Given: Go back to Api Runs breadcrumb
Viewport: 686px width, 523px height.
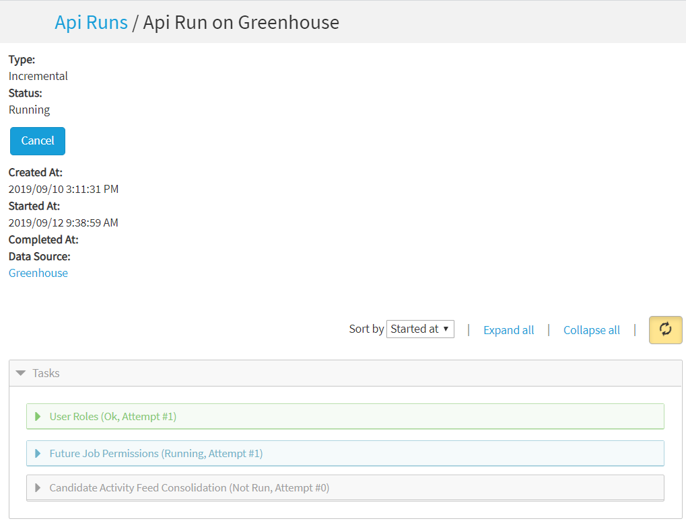Looking at the screenshot, I should [91, 22].
